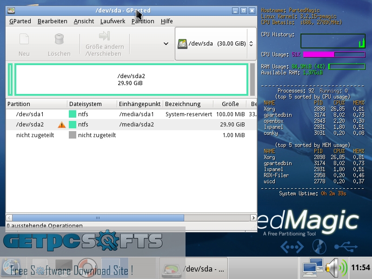Sort by the Einhängepunkt column header
The image size is (372, 279).
pyautogui.click(x=140, y=104)
